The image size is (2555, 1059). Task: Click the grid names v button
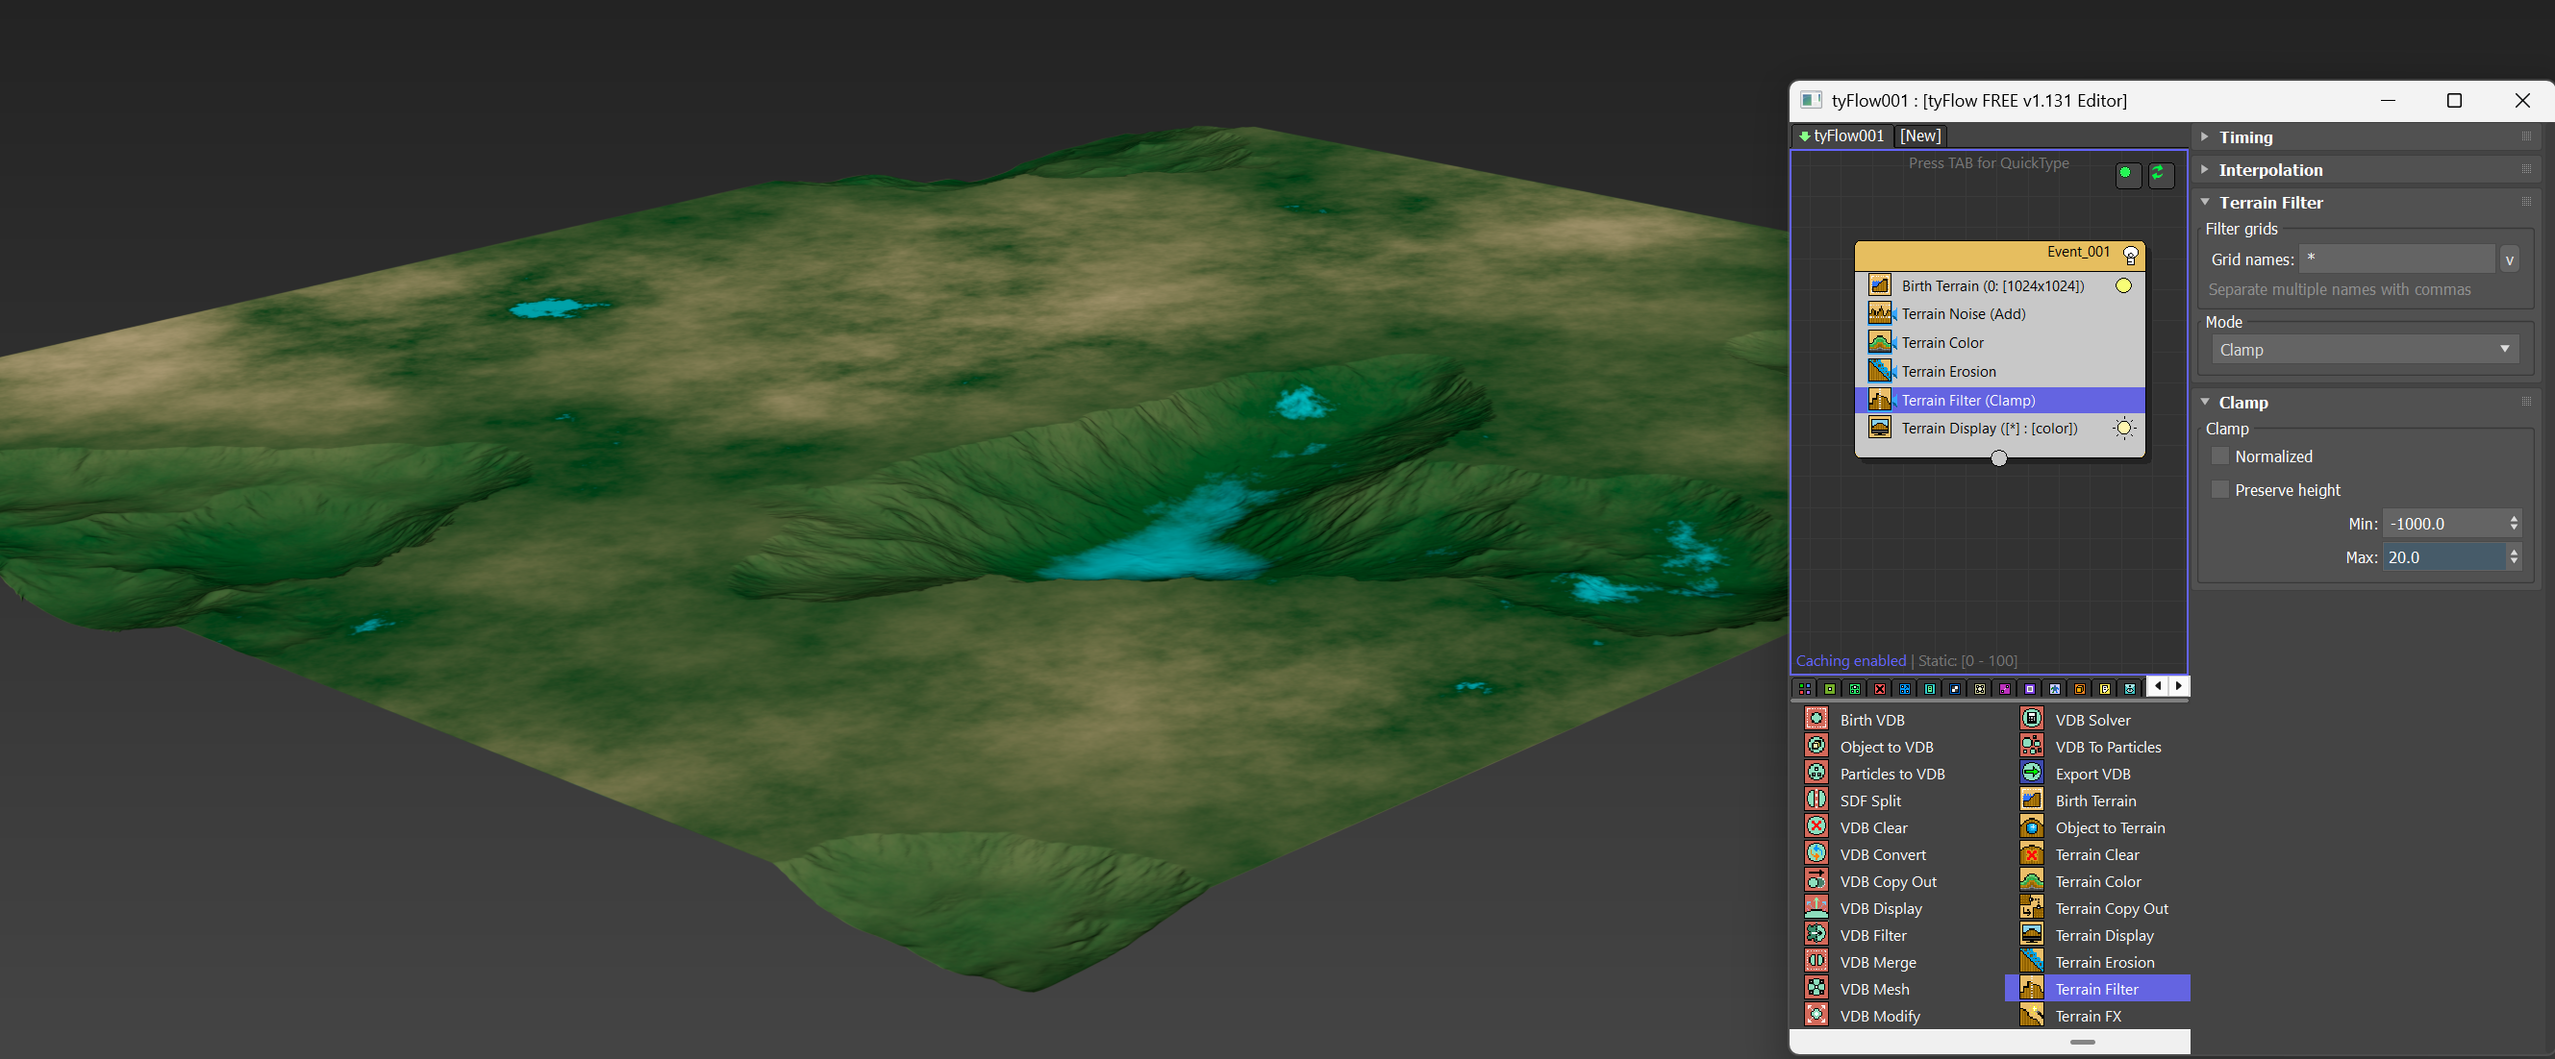tap(2509, 259)
